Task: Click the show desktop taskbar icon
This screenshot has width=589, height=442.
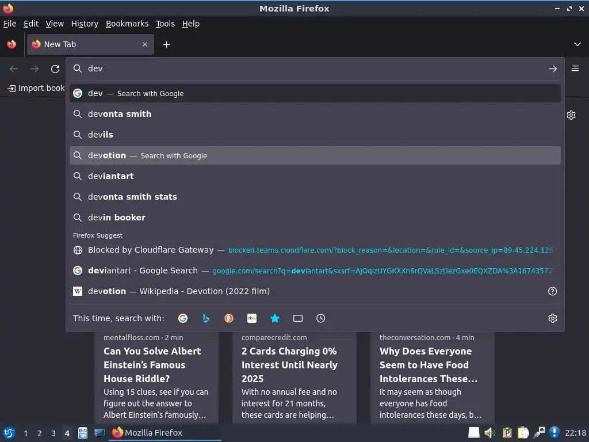Action: 99,433
